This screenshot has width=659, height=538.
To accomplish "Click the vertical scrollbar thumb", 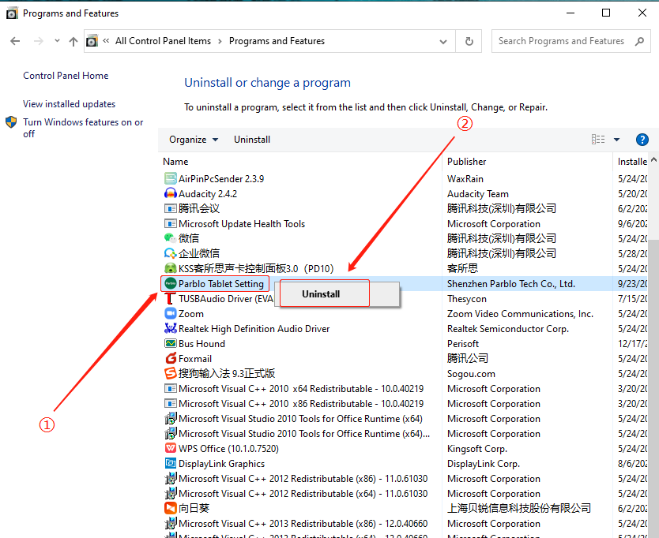I will click(653, 388).
